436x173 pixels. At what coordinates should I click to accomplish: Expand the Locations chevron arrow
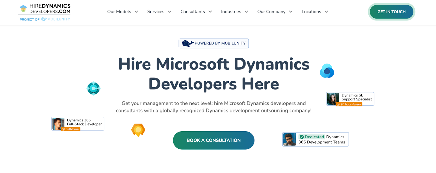[326, 12]
